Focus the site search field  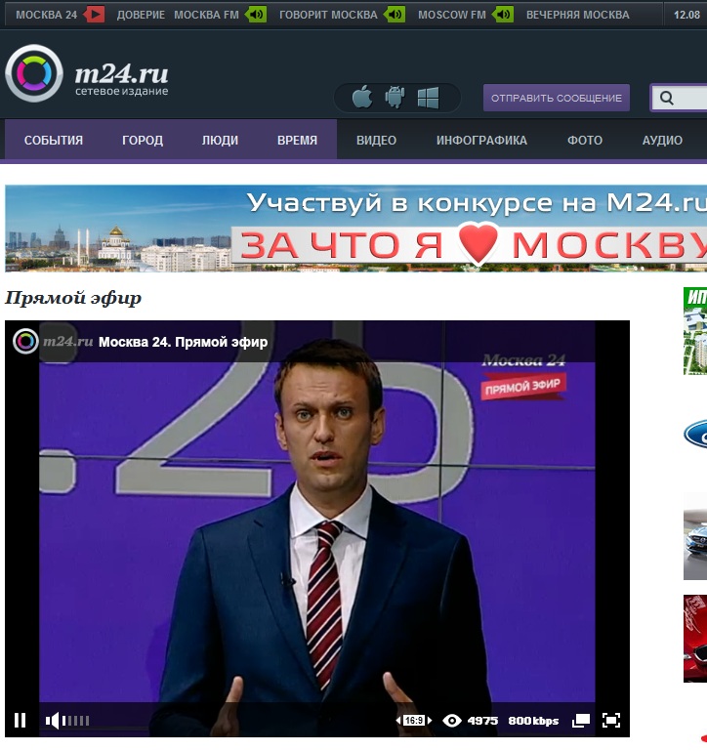(679, 99)
